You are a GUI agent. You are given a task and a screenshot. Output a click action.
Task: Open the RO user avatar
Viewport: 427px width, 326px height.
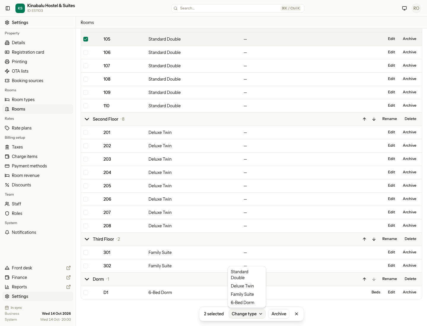(x=416, y=8)
